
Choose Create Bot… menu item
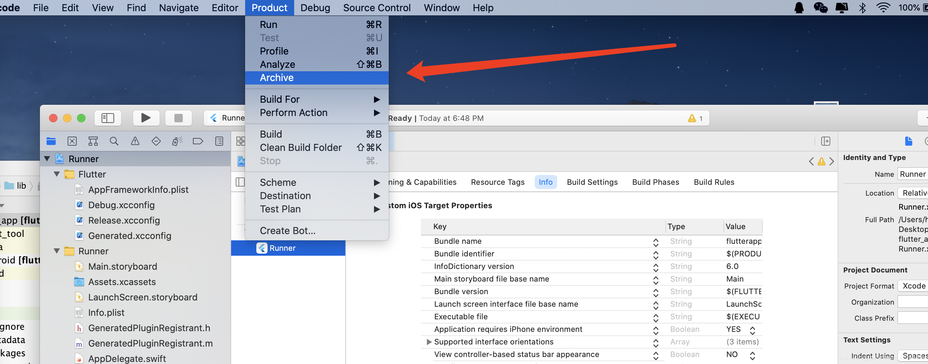coord(317,230)
